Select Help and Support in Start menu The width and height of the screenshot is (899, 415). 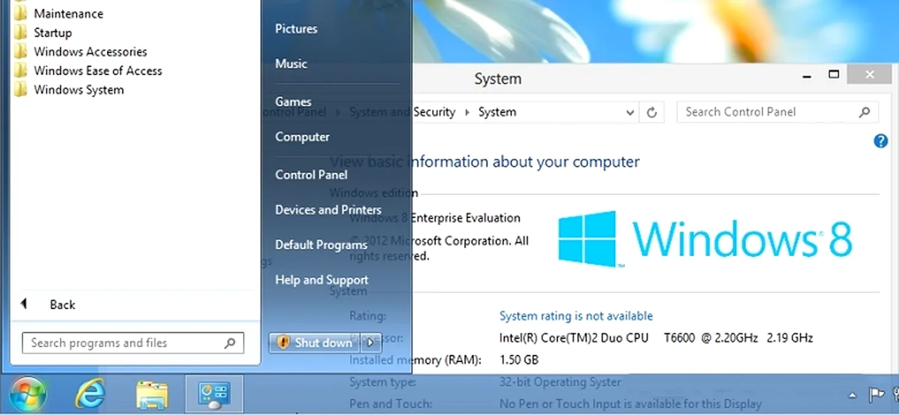tap(321, 280)
